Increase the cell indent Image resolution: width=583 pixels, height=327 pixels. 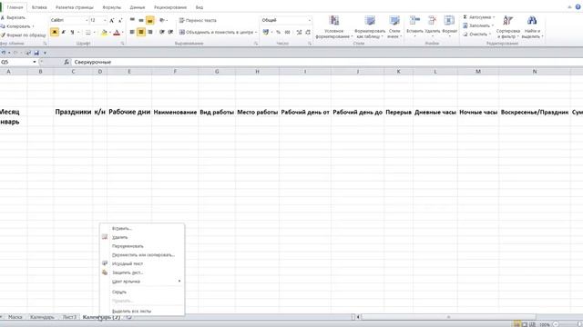170,33
